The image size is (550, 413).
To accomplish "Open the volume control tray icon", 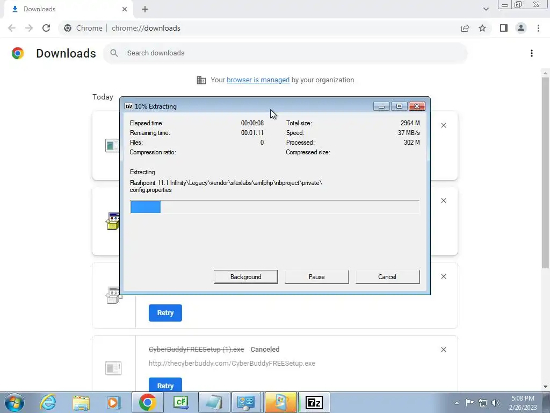I will (x=496, y=403).
